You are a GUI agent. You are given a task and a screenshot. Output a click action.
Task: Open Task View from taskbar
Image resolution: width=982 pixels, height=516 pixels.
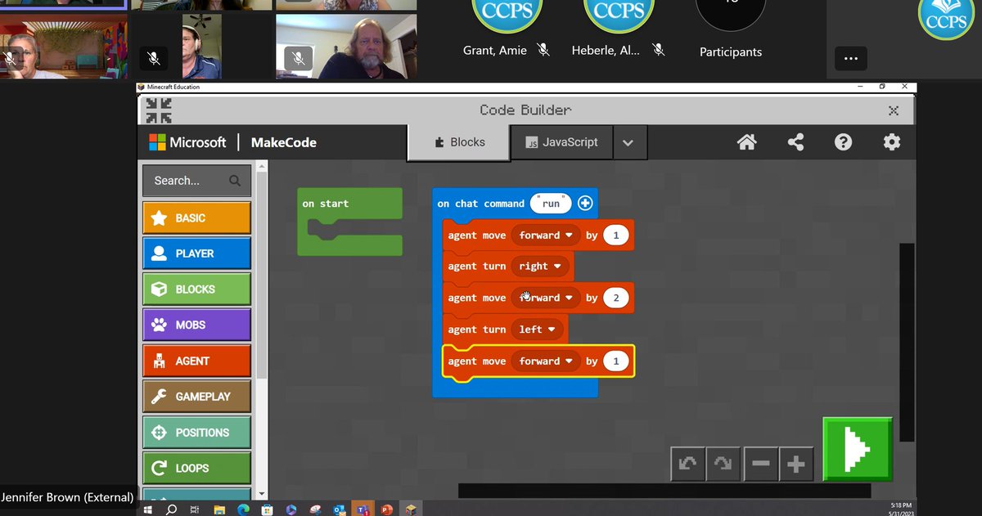coord(195,509)
